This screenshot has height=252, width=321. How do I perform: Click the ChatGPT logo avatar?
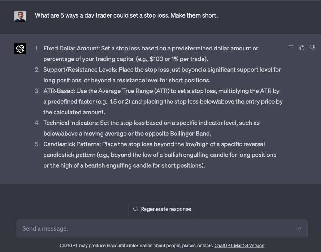(x=20, y=49)
